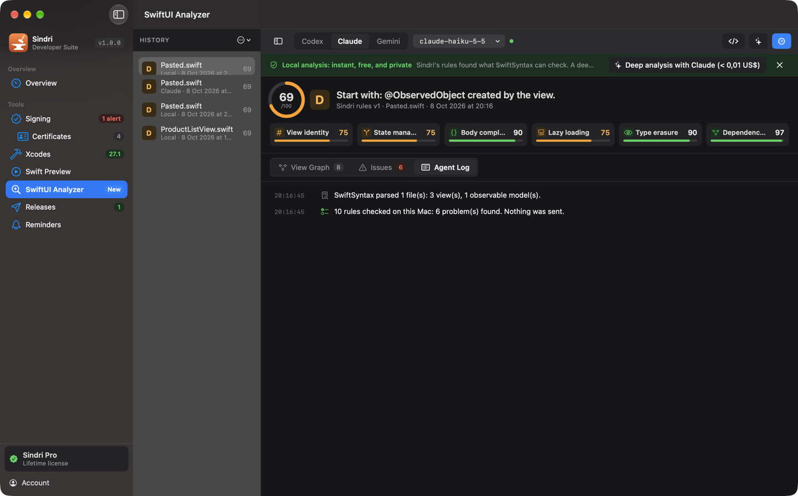Click the 10 rules checked log entry
Viewport: 798px width, 496px height.
[449, 211]
